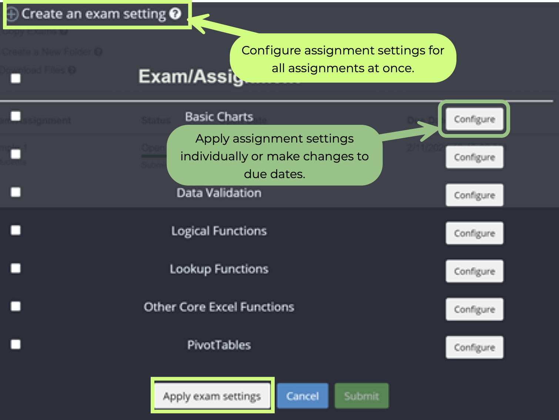Screen dimensions: 559x420
Task: Click Configure for Logical Functions
Action: pyautogui.click(x=474, y=233)
